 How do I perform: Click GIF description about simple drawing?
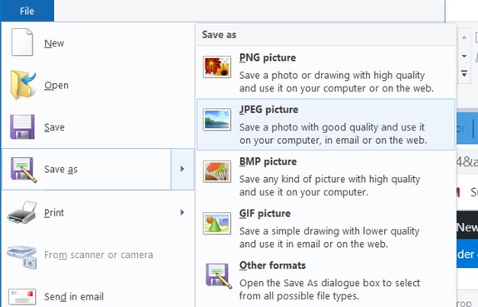pos(329,237)
